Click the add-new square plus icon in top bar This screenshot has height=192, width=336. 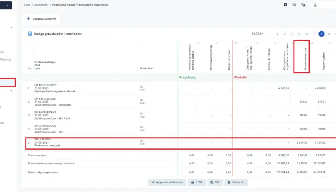coord(286,5)
